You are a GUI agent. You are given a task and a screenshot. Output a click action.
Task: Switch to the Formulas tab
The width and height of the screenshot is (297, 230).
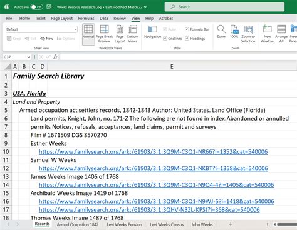pos(86,19)
